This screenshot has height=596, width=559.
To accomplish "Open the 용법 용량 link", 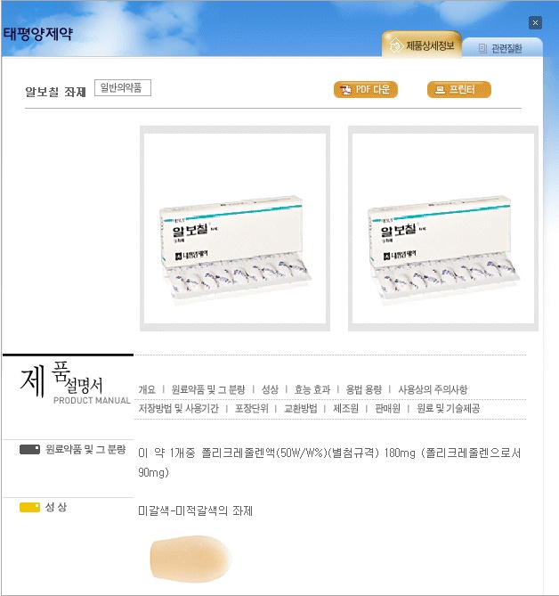I will [363, 389].
